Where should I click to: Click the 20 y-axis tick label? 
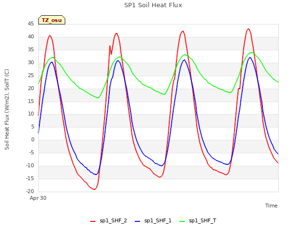coord(31,88)
